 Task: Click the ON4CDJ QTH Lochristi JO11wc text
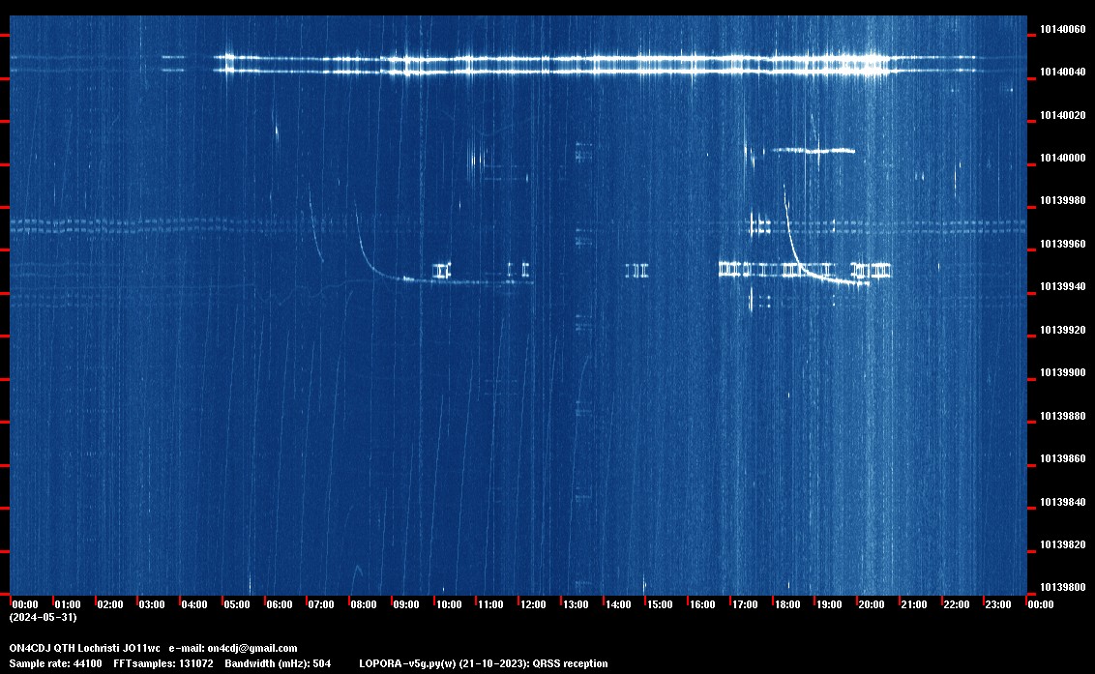point(84,648)
